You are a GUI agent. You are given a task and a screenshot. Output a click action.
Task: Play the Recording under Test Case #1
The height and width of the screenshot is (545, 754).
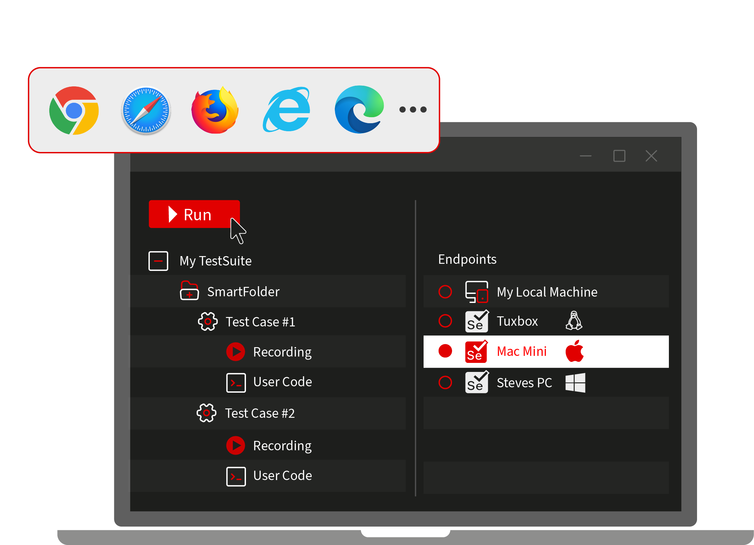click(236, 352)
